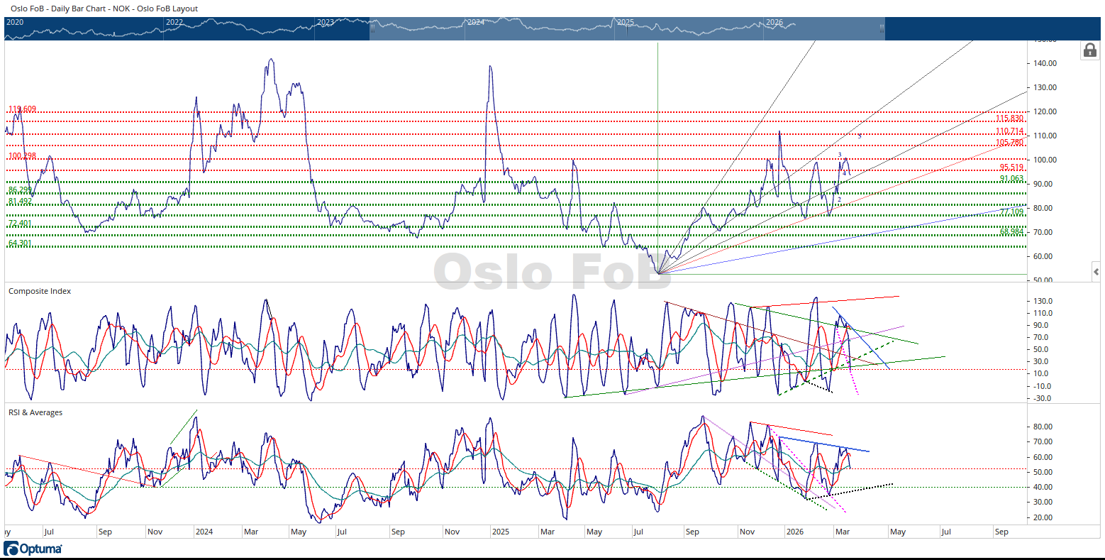Click the chart title Oslo FoB Daily Bar Chart
This screenshot has width=1105, height=560.
(x=104, y=9)
